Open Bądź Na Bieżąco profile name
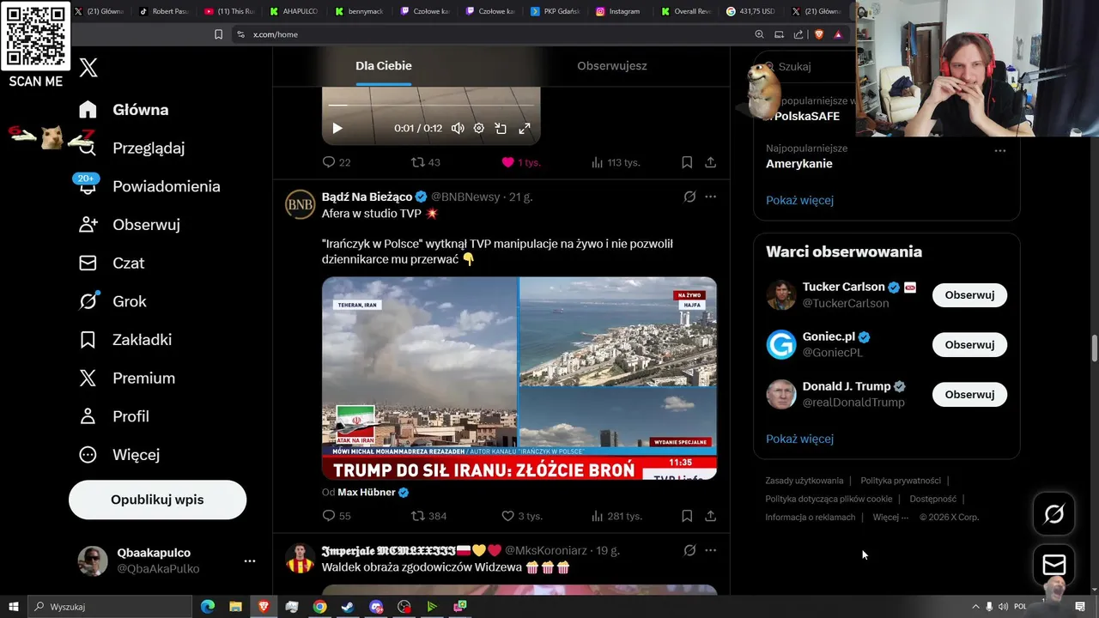1099x618 pixels. (x=367, y=197)
